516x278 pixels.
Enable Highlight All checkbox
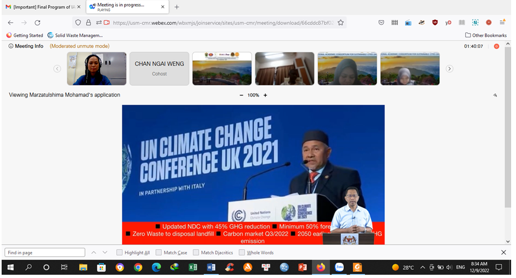(120, 253)
